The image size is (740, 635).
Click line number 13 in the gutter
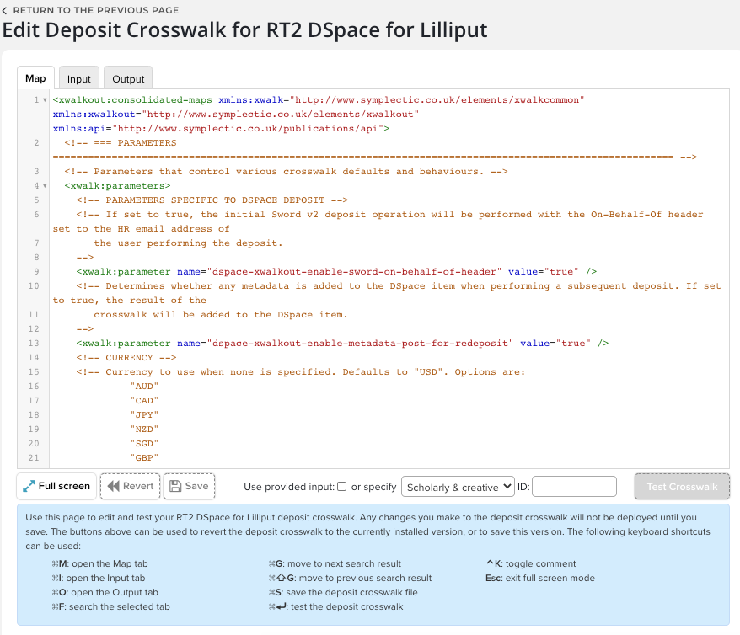(x=34, y=344)
